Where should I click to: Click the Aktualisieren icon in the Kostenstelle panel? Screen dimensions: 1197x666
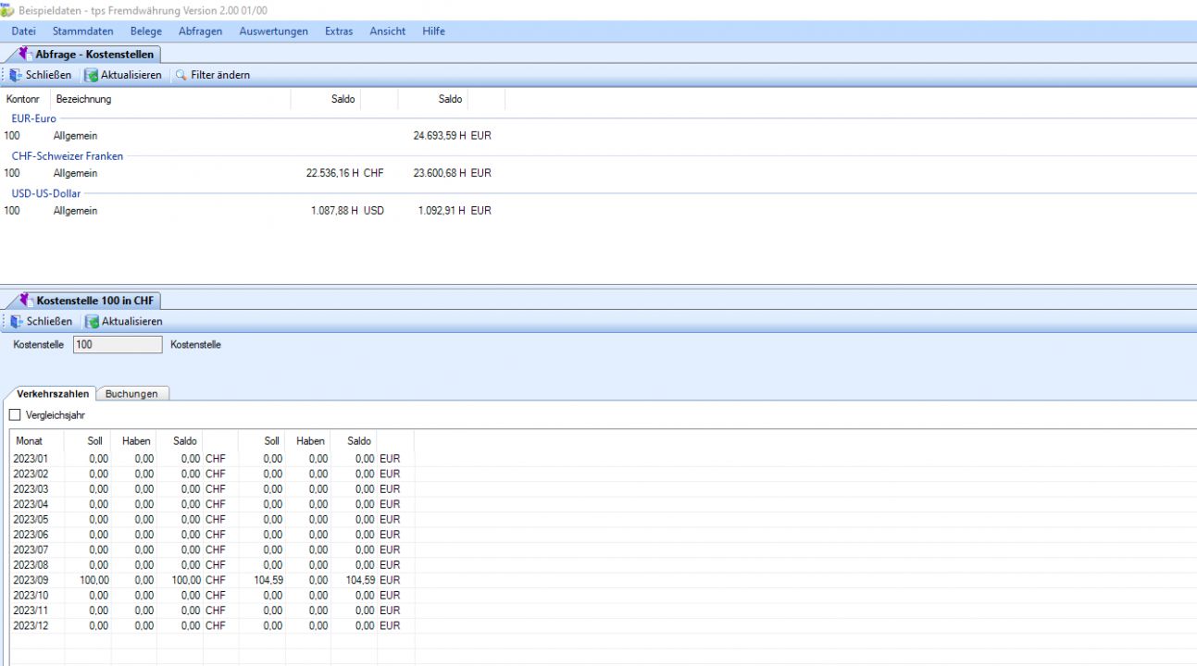92,321
